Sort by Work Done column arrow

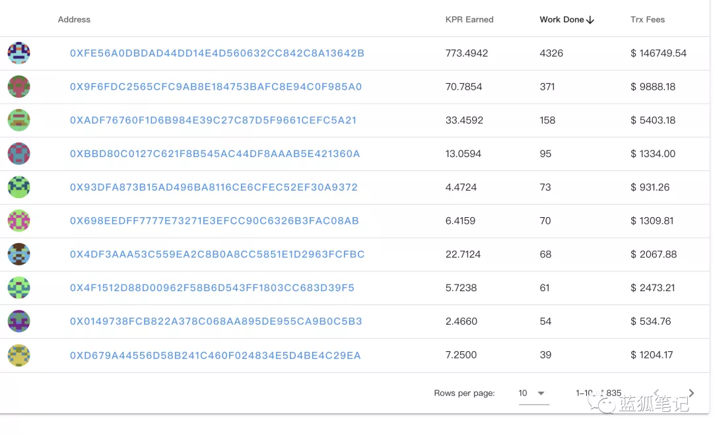point(590,20)
